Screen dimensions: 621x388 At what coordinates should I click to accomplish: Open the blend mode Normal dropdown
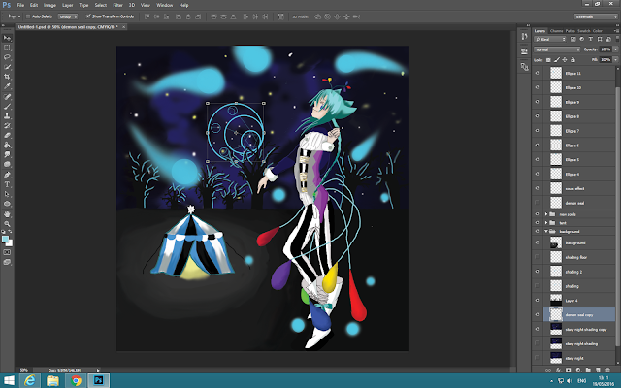[557, 49]
